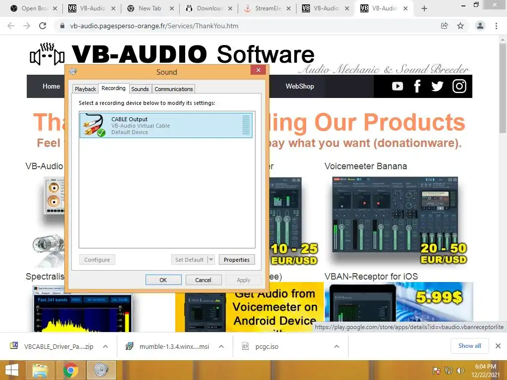This screenshot has height=380, width=507.
Task: Expand options for pcgc.iso download
Action: pos(337,346)
